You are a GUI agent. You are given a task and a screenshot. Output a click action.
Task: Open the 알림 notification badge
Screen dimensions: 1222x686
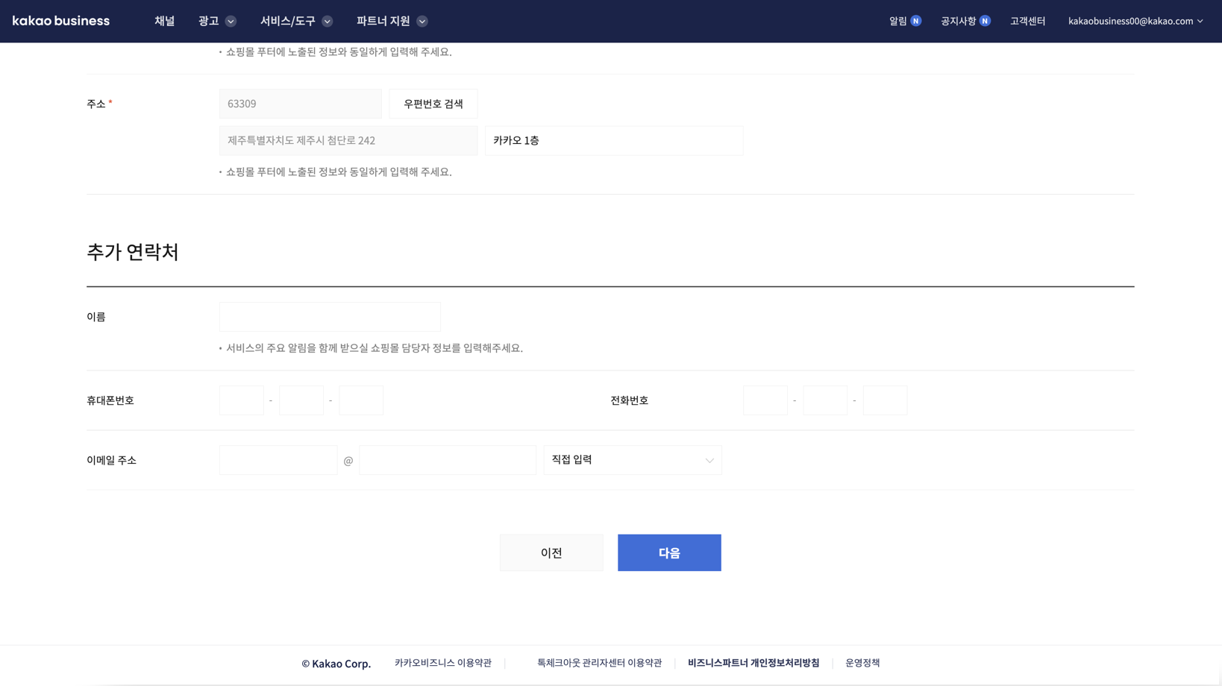click(915, 21)
